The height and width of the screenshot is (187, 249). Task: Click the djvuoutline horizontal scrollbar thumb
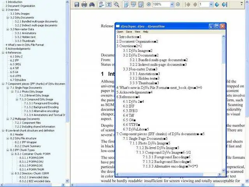161,175
